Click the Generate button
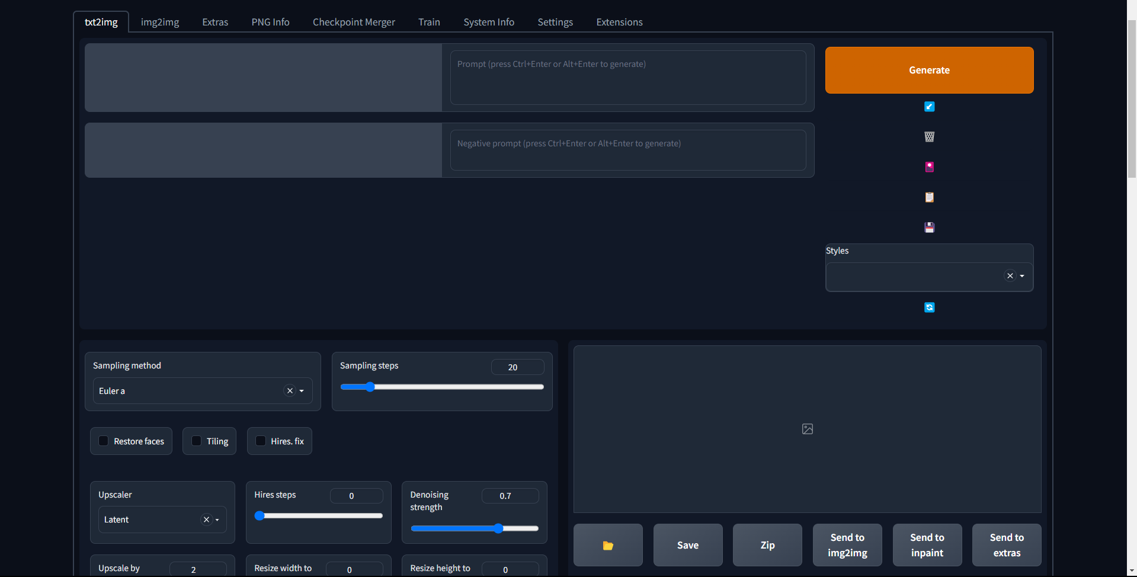This screenshot has height=577, width=1137. 928,70
